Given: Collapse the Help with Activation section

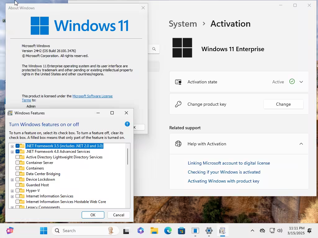Looking at the screenshot, I should tap(301, 144).
